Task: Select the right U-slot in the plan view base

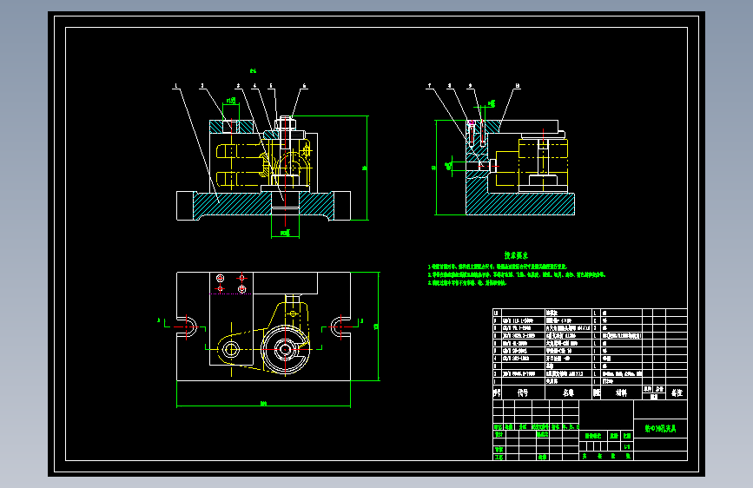Action: (x=340, y=327)
